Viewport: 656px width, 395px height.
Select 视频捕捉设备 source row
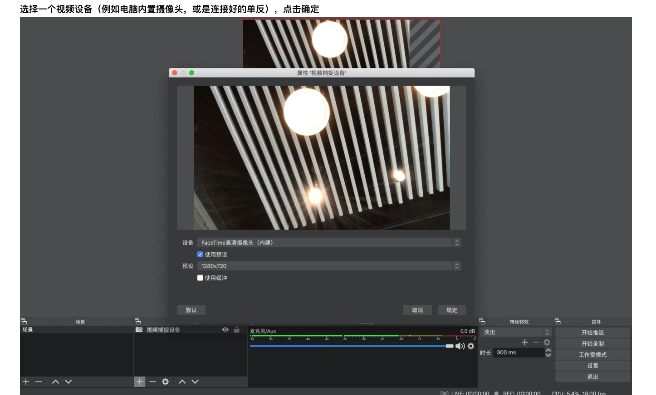point(191,330)
